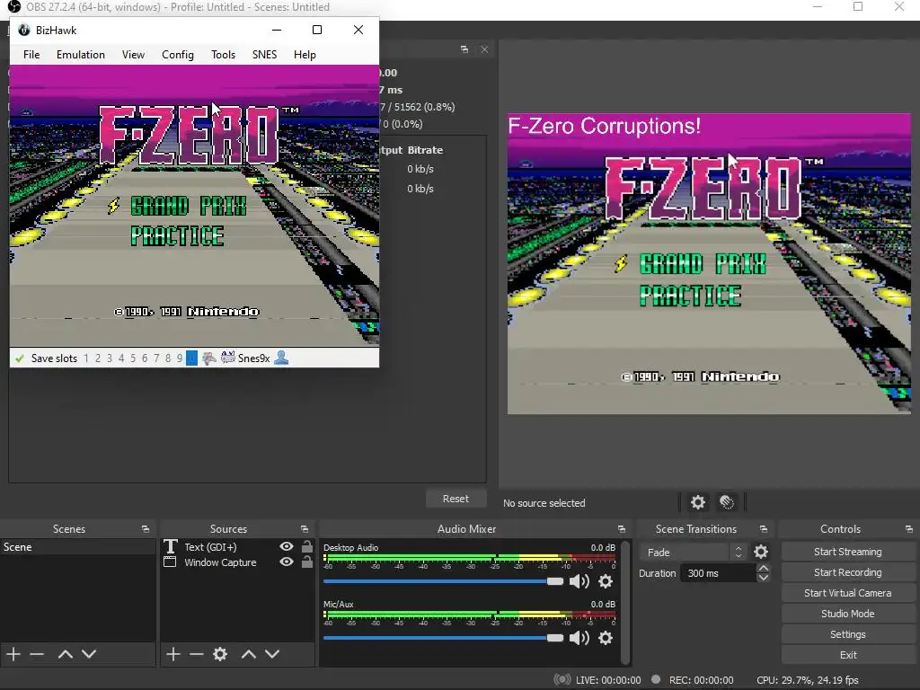Open the File menu in BizHawk

tap(31, 55)
